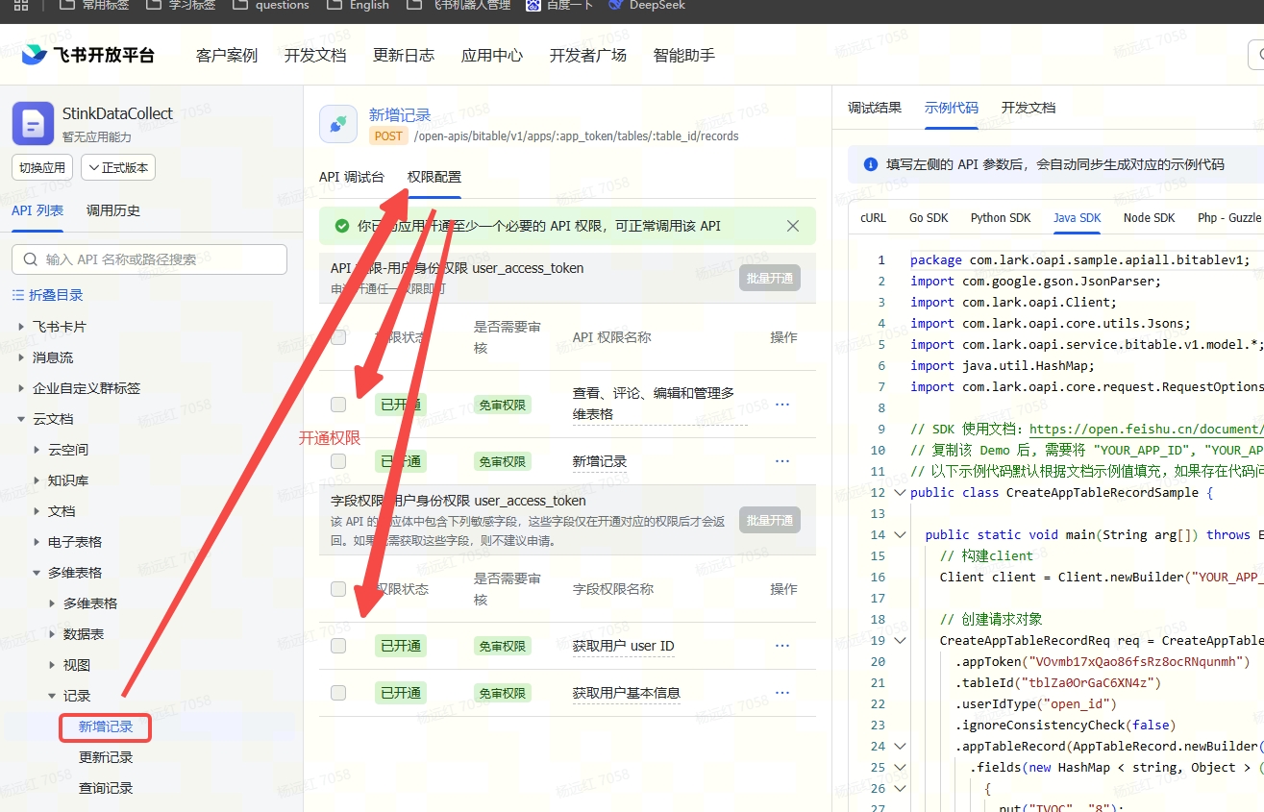Expand the 云空间 tree node

click(37, 450)
